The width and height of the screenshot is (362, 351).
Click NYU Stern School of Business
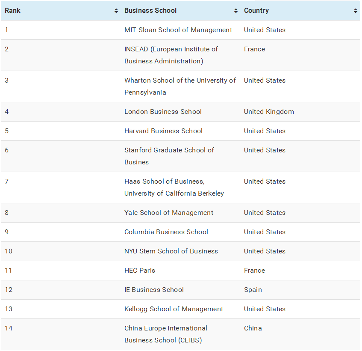pyautogui.click(x=171, y=251)
